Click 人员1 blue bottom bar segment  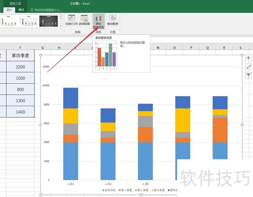tap(71, 161)
